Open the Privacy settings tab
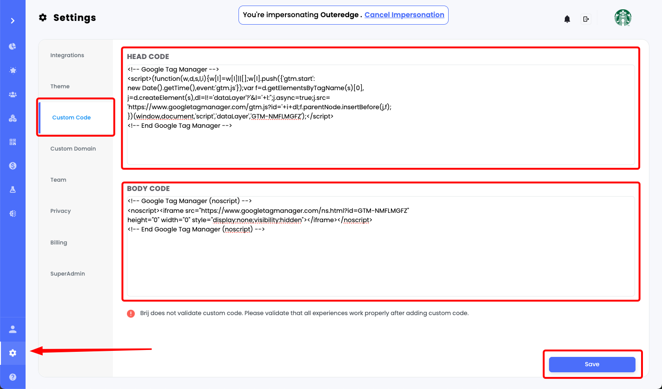Screen dimensions: 662x389 tap(60, 211)
